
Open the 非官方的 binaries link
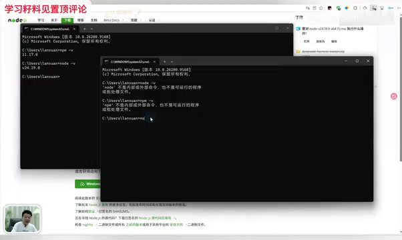(x=176, y=225)
